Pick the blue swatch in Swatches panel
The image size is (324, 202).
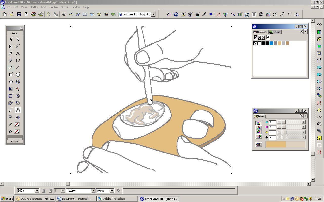pos(271,43)
